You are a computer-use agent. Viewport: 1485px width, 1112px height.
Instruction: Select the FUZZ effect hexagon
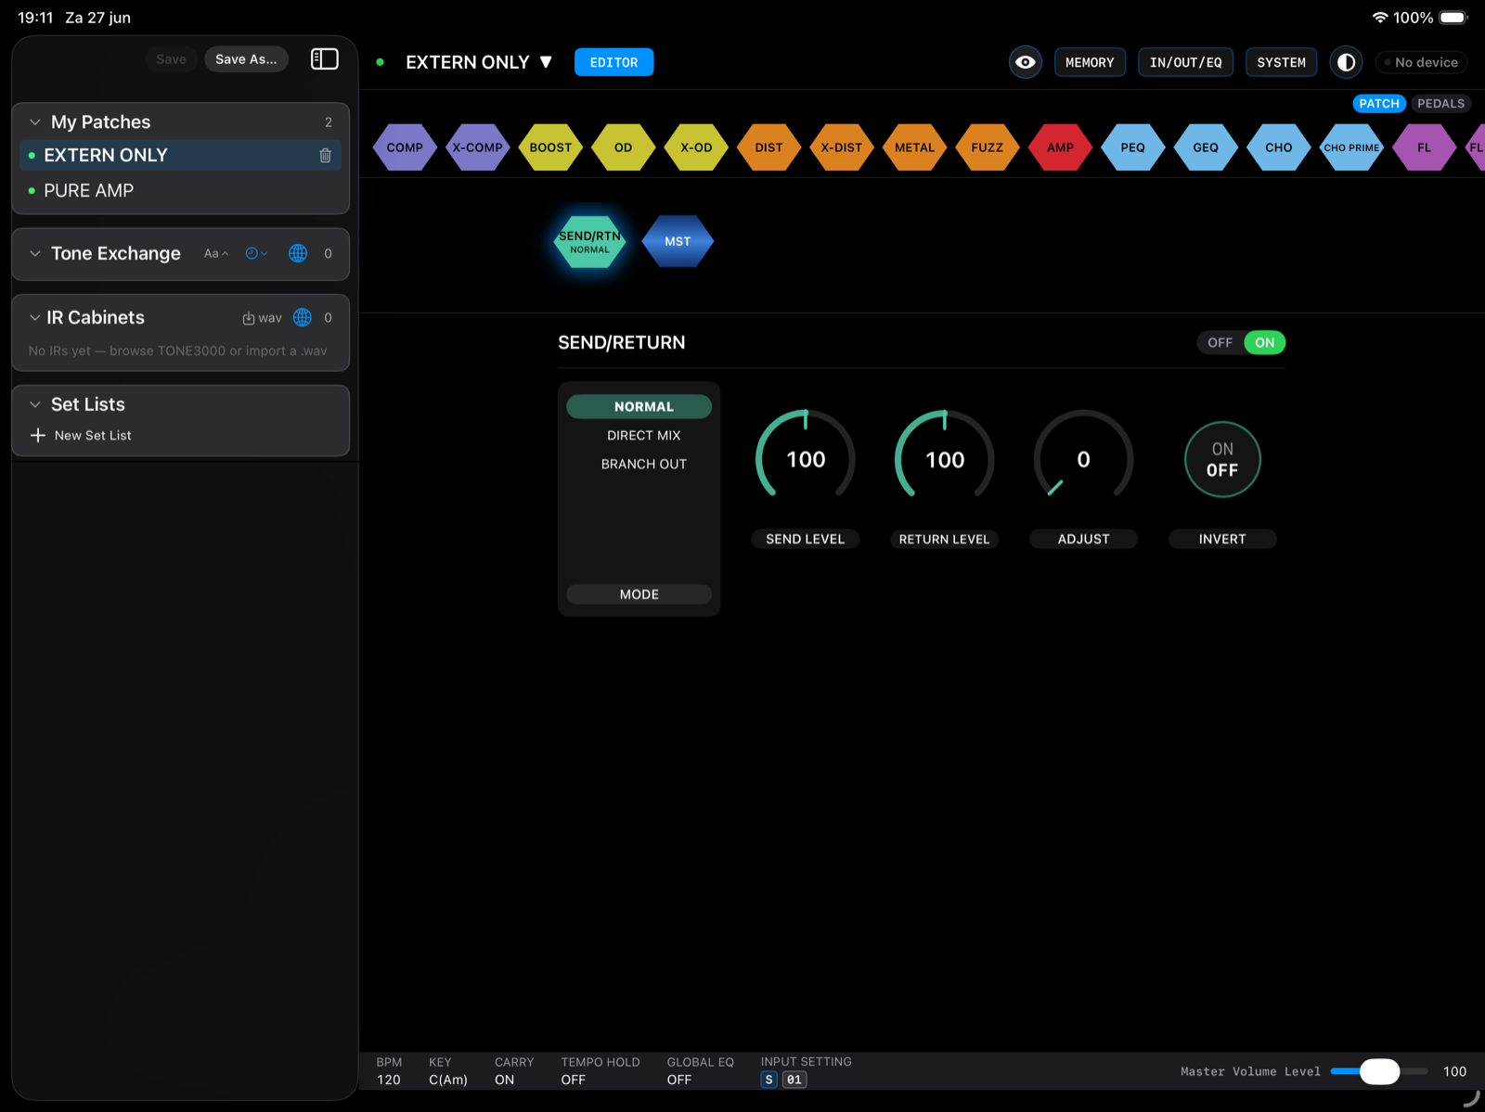click(988, 147)
